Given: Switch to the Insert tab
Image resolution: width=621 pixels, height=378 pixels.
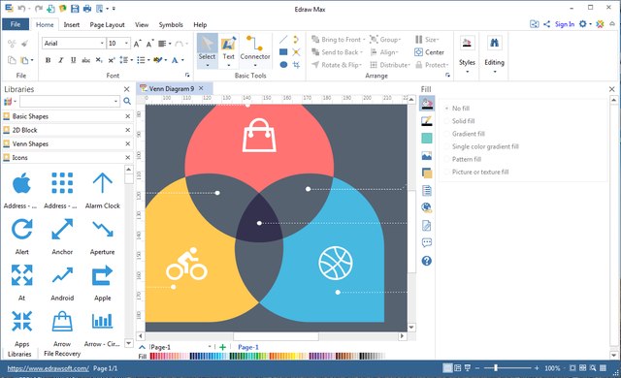Looking at the screenshot, I should pos(71,24).
